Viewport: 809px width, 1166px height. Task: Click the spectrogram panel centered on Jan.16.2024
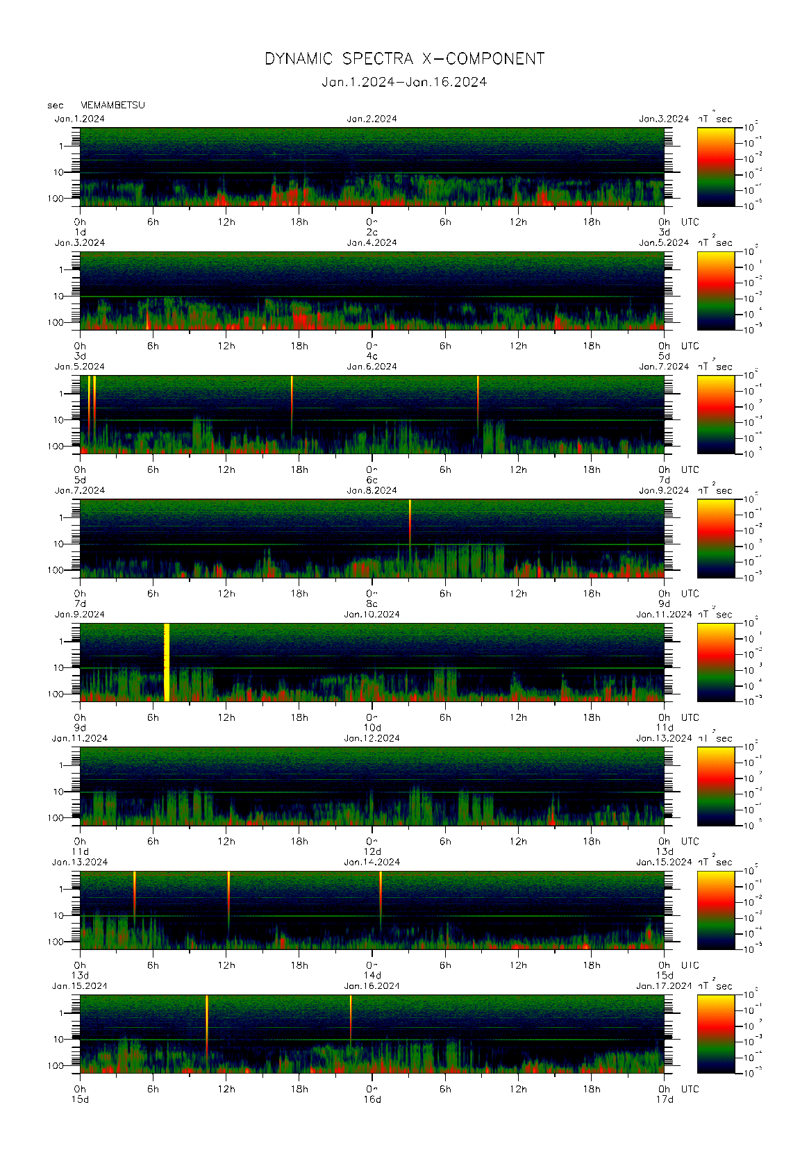point(372,1034)
